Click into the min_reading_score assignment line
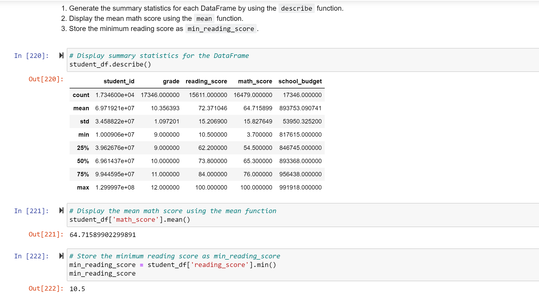This screenshot has width=539, height=300. (173, 265)
